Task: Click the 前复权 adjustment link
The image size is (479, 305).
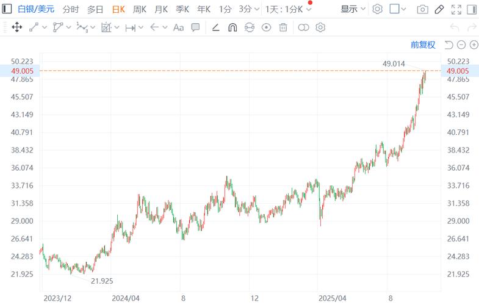Action: point(423,45)
